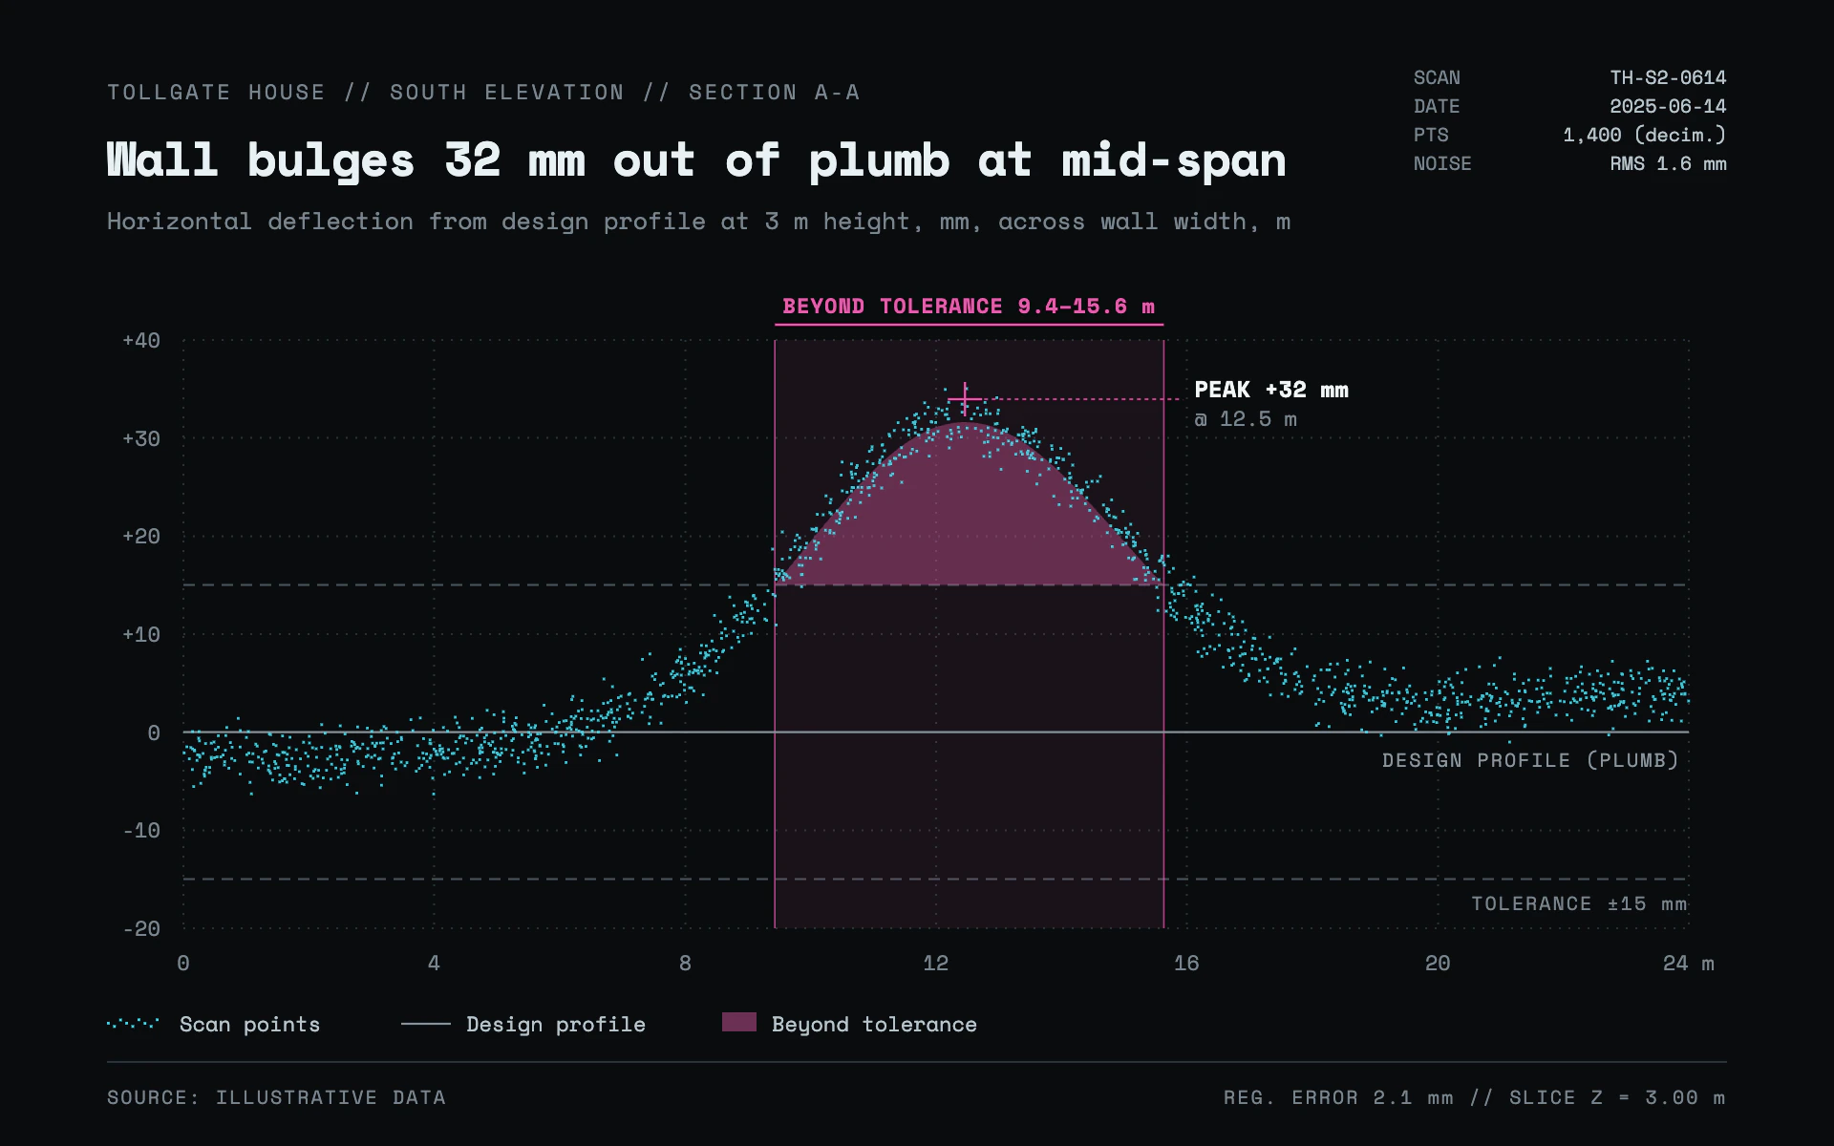Click the '24 m' x-axis tick label
The height and width of the screenshot is (1146, 1834).
(1688, 964)
